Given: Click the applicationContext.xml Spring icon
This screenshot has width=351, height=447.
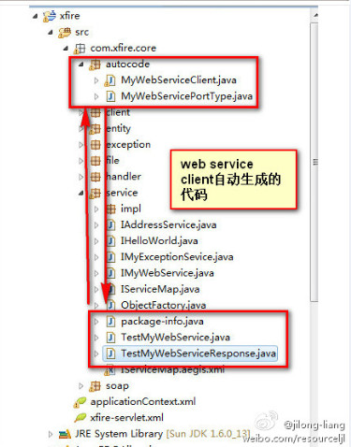Looking at the screenshot, I should tap(80, 402).
